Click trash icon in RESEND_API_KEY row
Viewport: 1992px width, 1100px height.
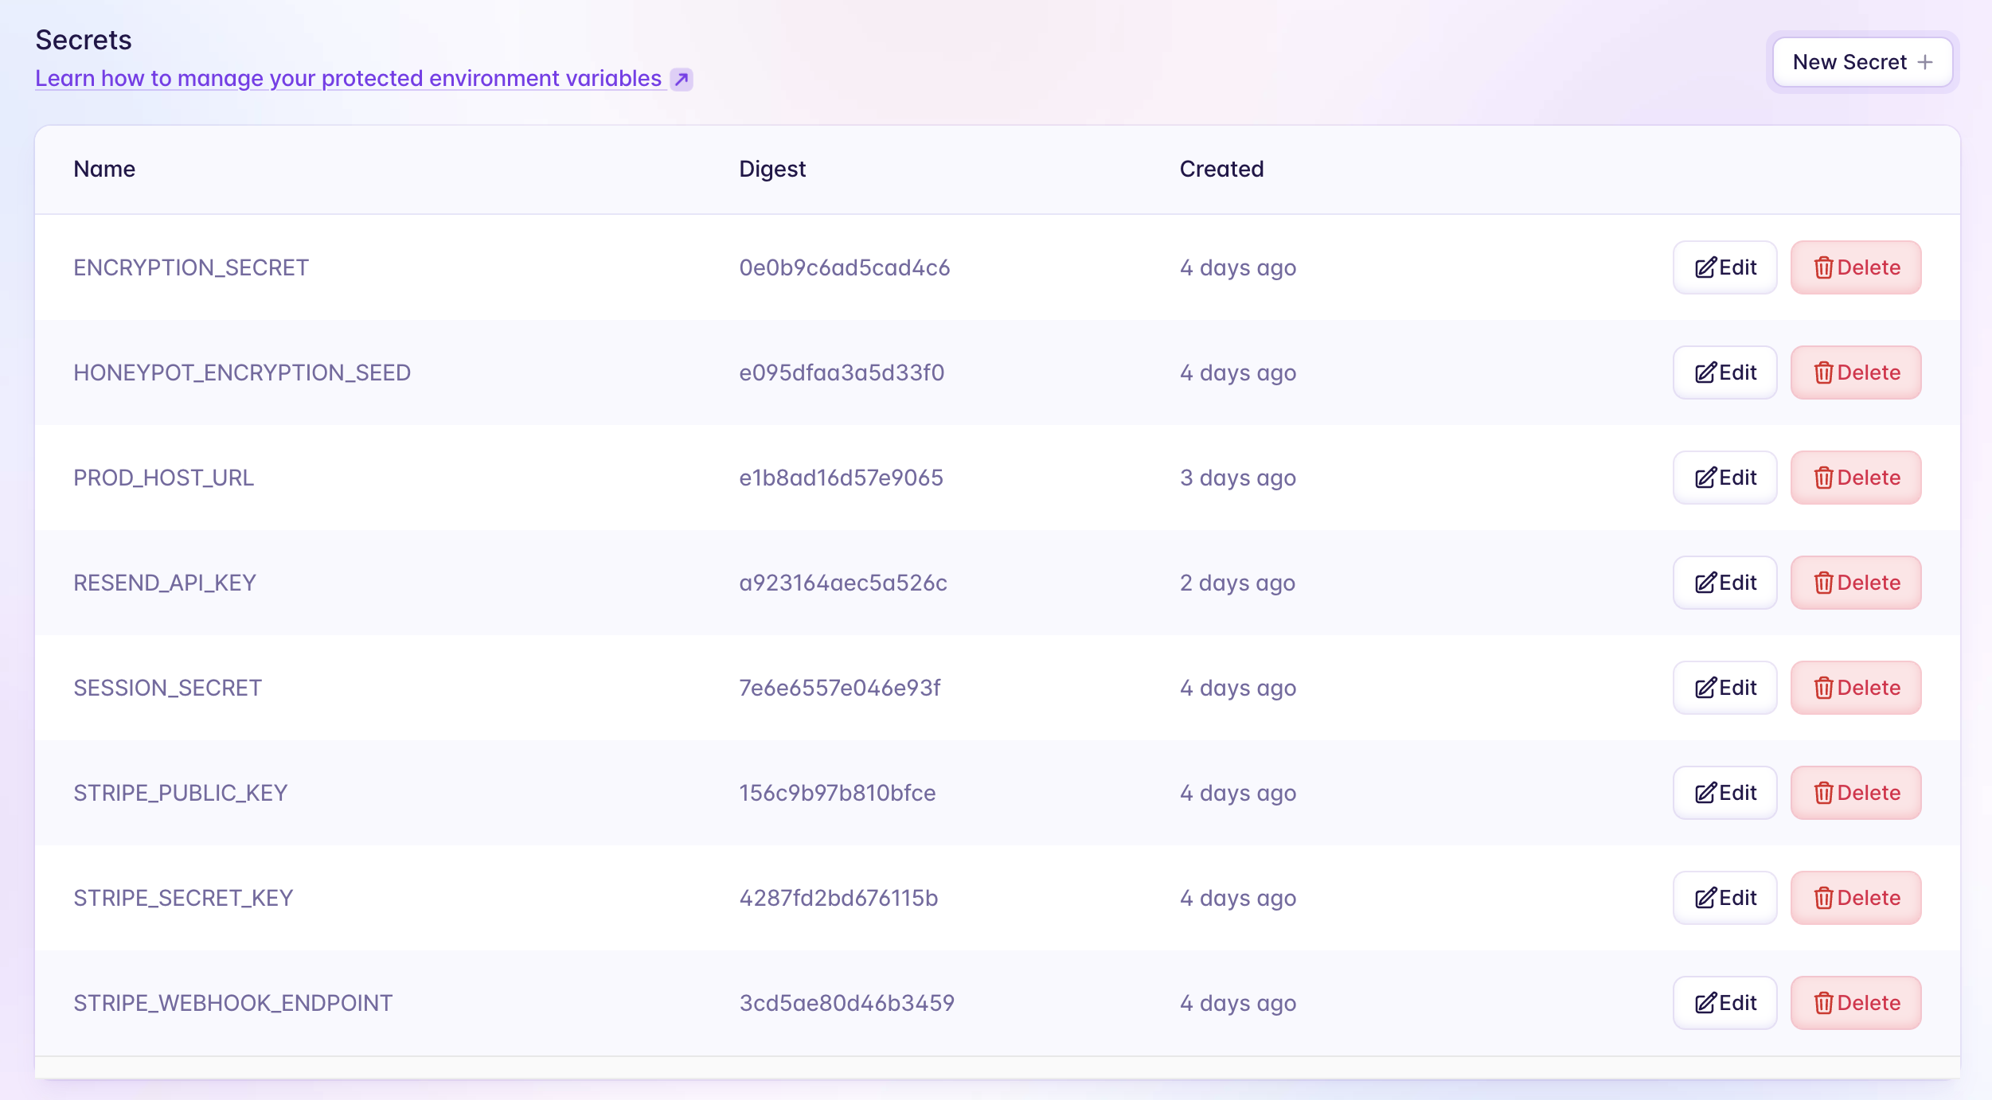coord(1823,583)
